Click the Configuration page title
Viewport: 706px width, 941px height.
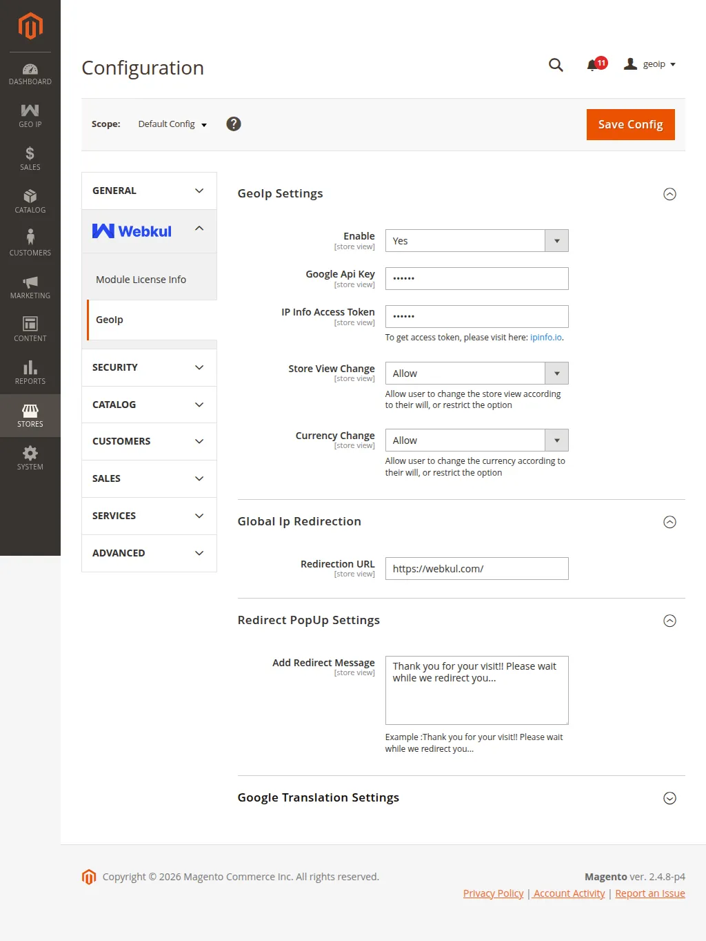(143, 68)
